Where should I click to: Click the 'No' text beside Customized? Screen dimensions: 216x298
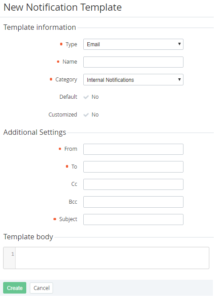pos(95,115)
